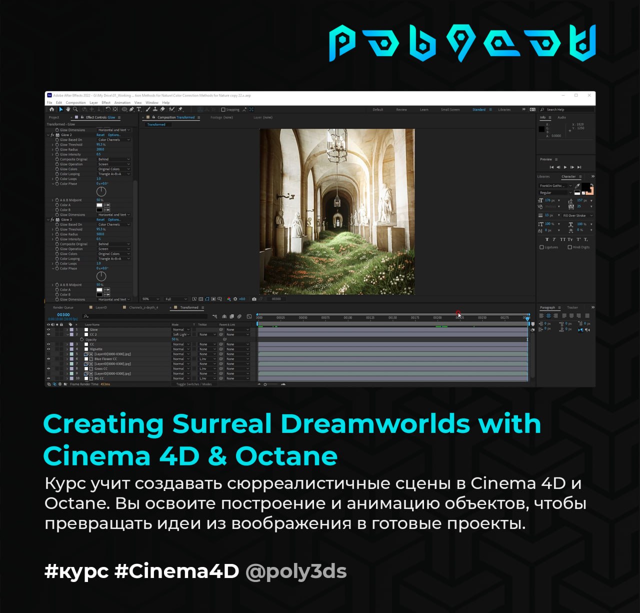Open Glow Based On dropdown in Glow 2
The height and width of the screenshot is (613, 640).
click(x=113, y=140)
